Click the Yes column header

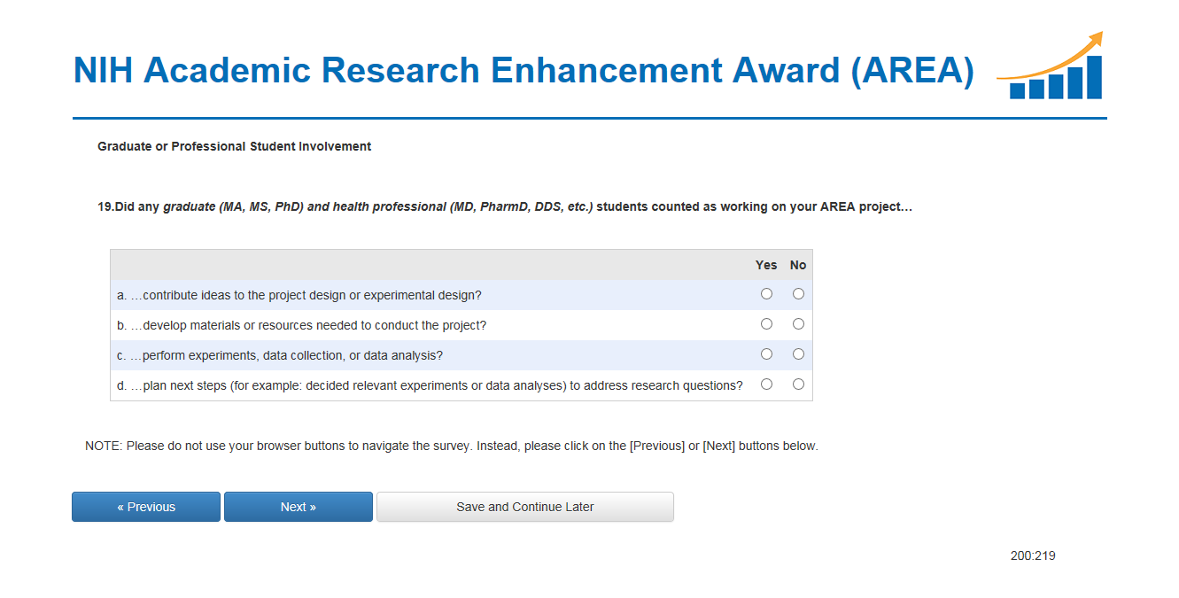tap(766, 265)
